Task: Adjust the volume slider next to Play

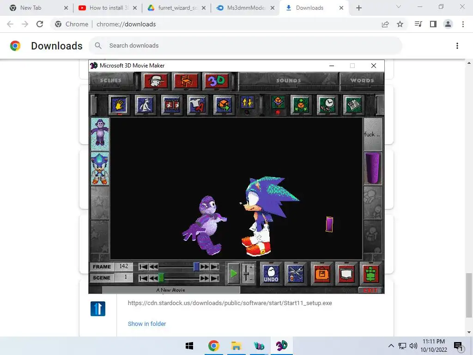Action: pyautogui.click(x=248, y=274)
